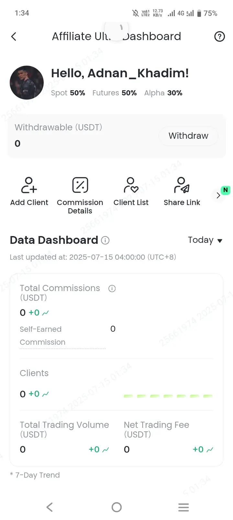
Task: Tap Total Trading Volume trend icon
Action: click(x=105, y=450)
